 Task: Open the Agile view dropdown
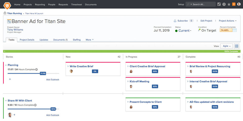click(x=226, y=46)
